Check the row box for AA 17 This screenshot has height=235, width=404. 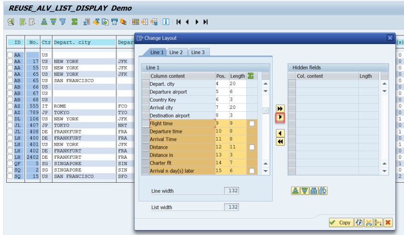click(x=10, y=61)
